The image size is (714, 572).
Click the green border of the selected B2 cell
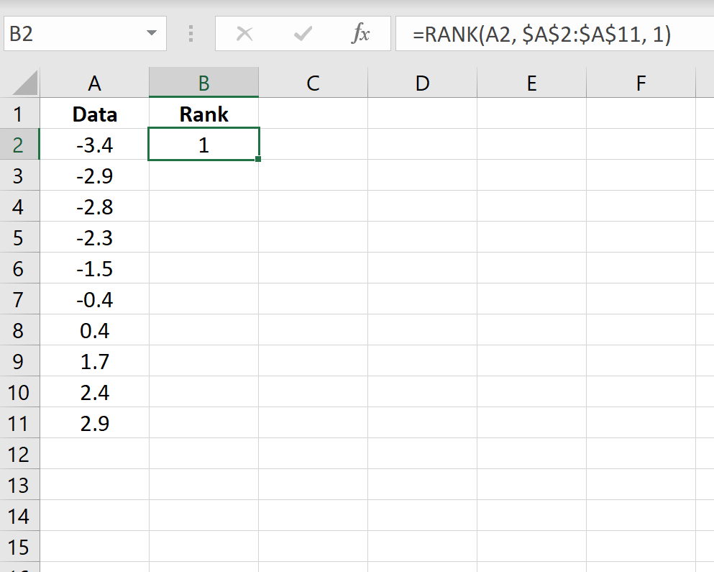[203, 129]
